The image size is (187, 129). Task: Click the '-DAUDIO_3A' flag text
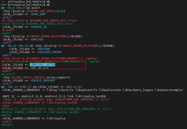point(38,27)
